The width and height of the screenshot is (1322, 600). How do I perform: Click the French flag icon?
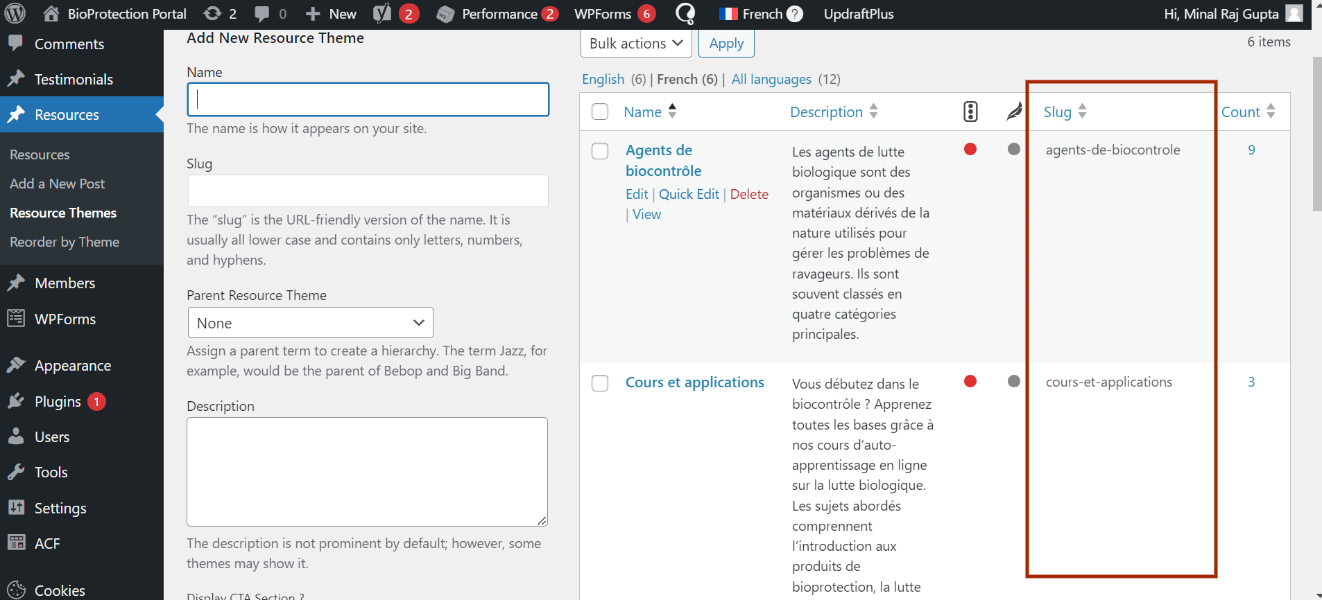tap(728, 14)
